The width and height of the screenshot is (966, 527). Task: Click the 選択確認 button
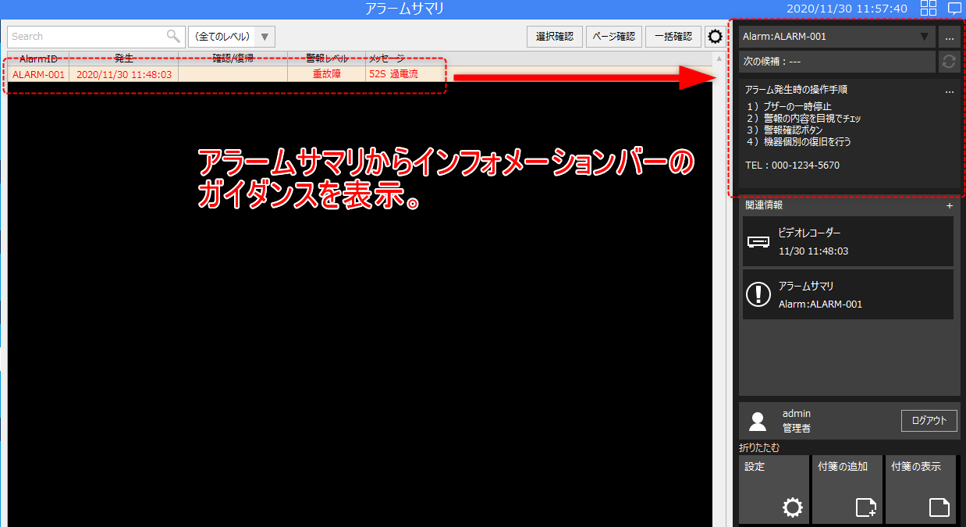tap(555, 37)
